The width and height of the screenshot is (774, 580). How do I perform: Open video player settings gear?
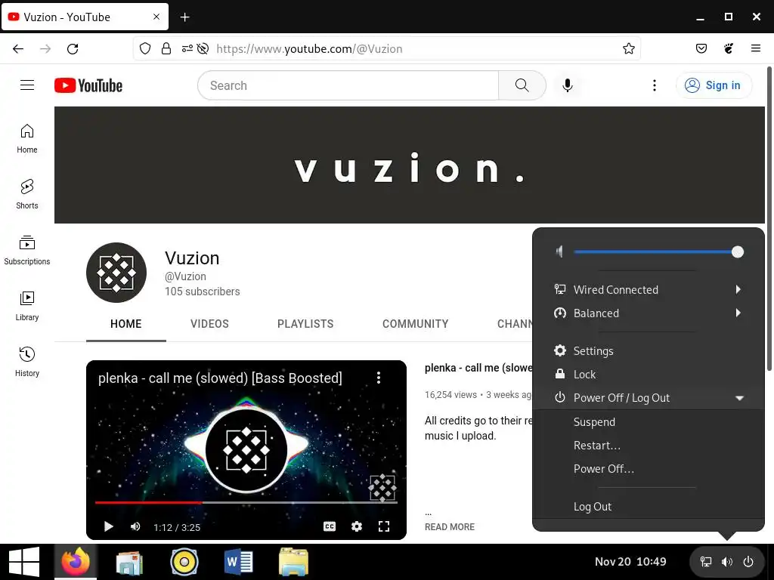coord(357,526)
